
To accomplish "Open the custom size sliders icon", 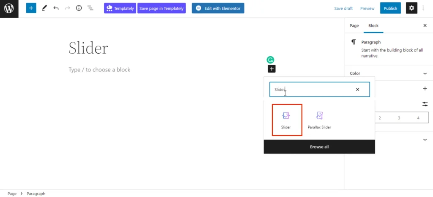I will coord(425,104).
